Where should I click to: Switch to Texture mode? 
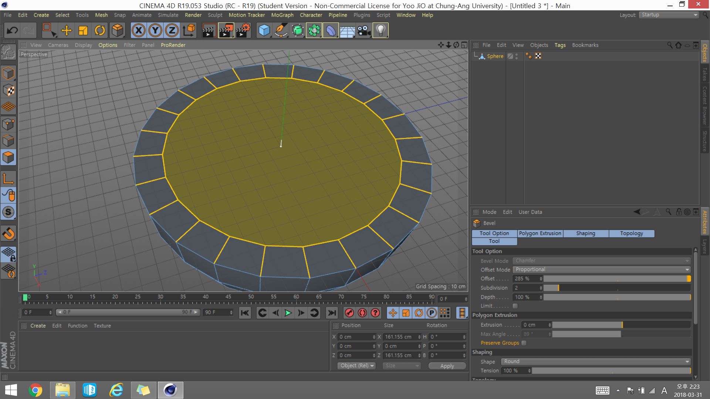(9, 90)
